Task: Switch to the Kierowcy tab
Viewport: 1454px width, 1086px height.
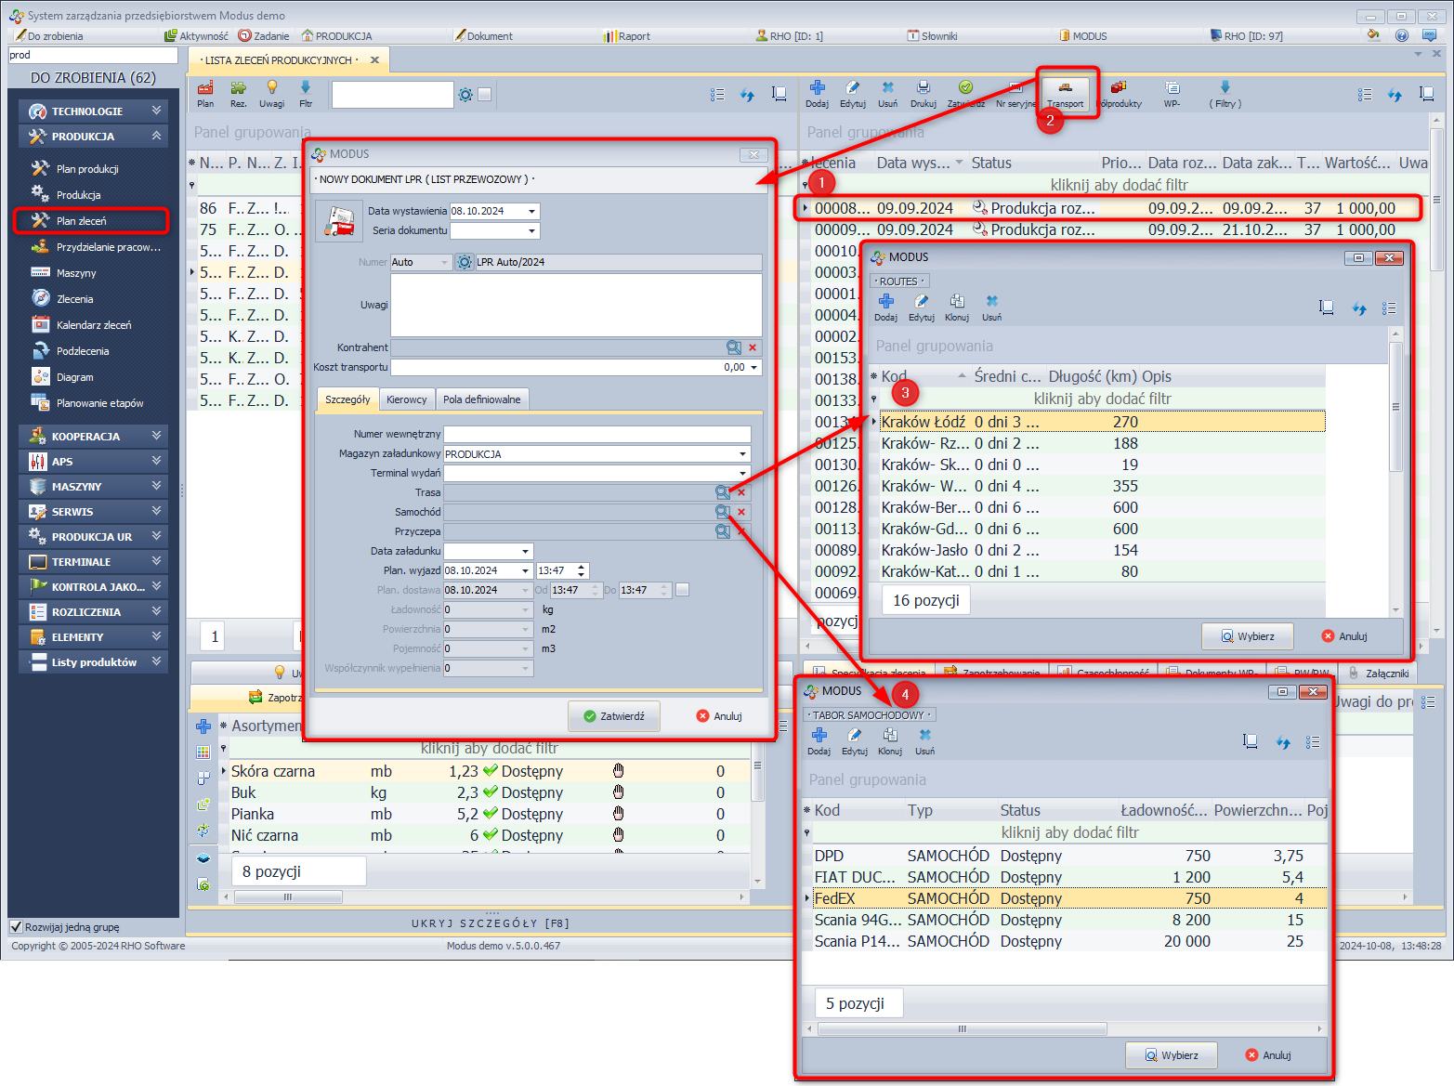Action: (x=406, y=399)
